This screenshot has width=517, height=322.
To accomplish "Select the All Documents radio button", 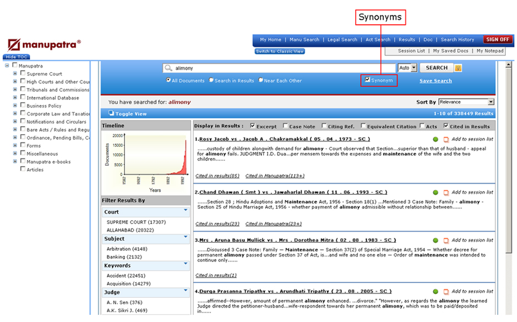I will [168, 80].
